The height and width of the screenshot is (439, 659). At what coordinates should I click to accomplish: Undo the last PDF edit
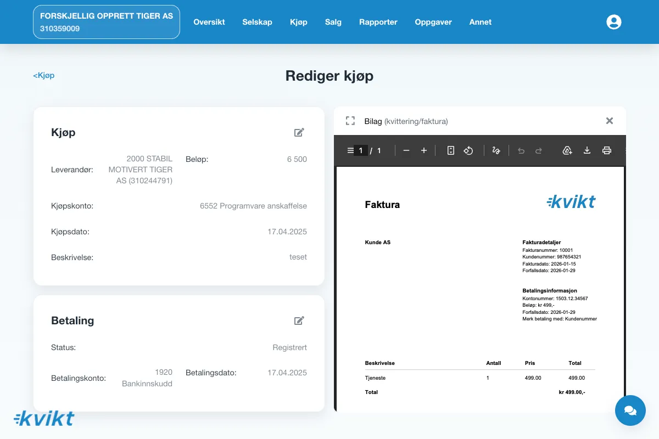click(x=521, y=150)
